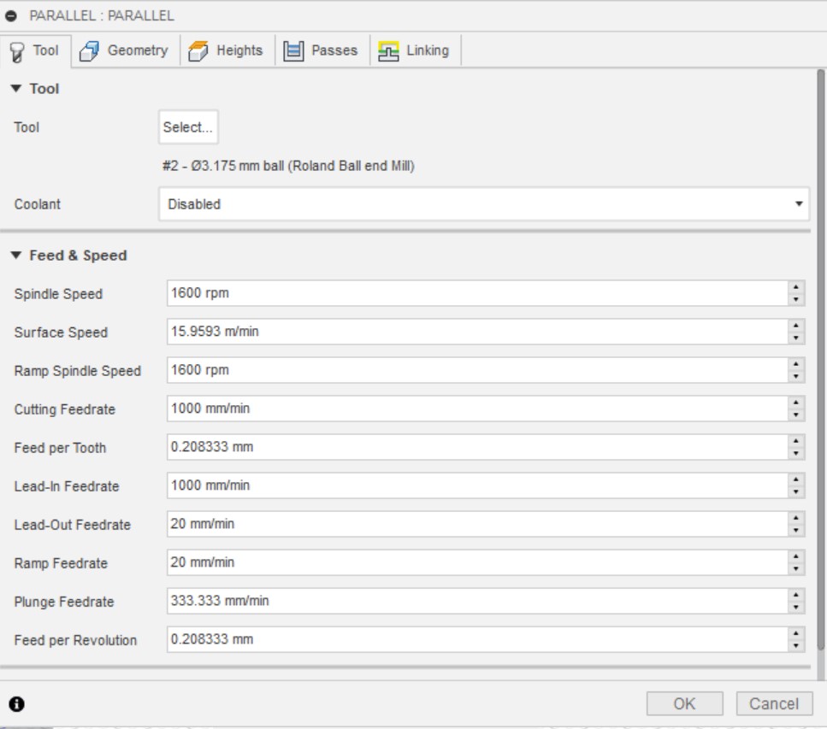The image size is (827, 729).
Task: Decrease Ramp Feedrate with down arrow
Action: pyautogui.click(x=796, y=569)
